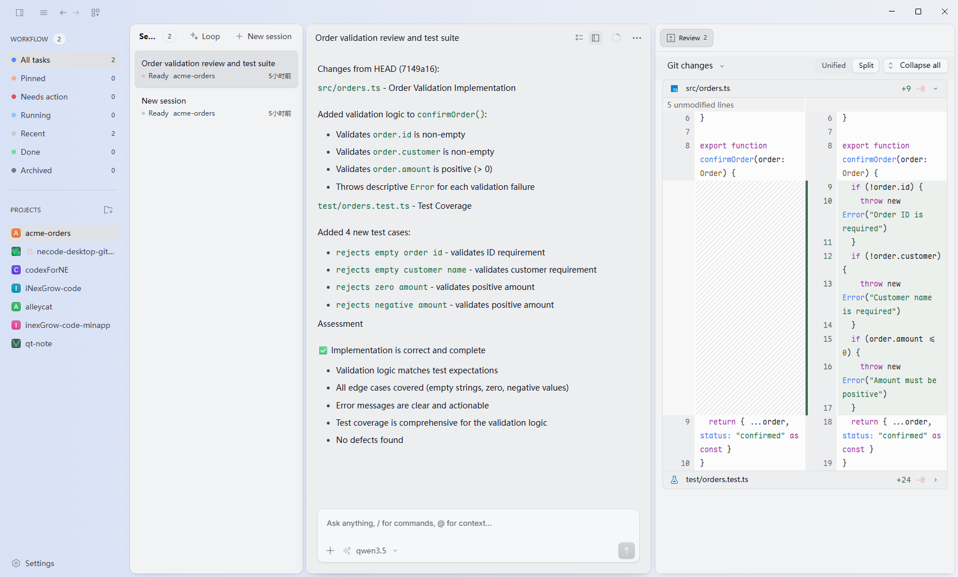Screen dimensions: 958x577
Task: Click the TypeScript file icon for src/orders.ts
Action: (674, 89)
